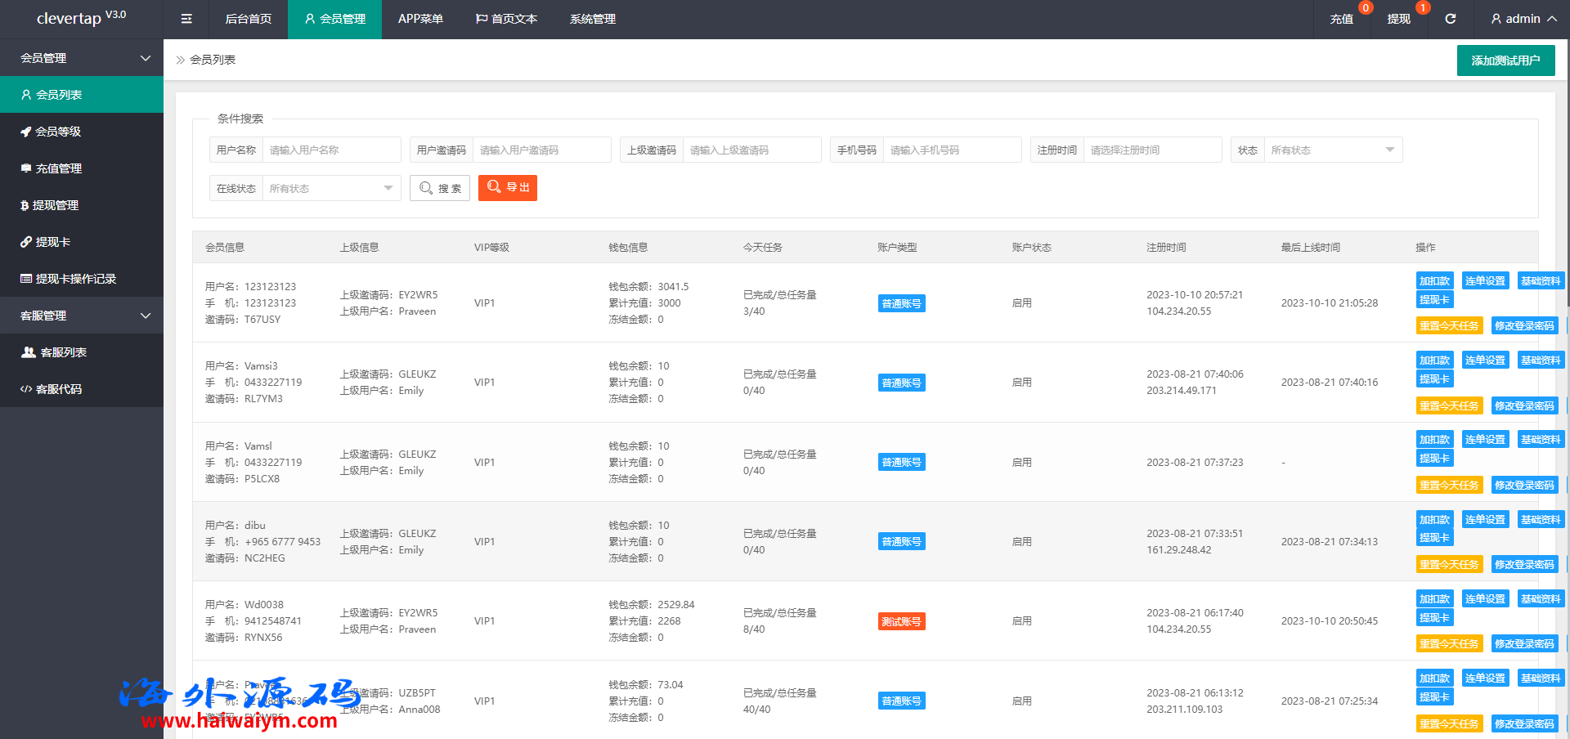
Task: Expand the 状态 status dropdown
Action: coord(1332,150)
